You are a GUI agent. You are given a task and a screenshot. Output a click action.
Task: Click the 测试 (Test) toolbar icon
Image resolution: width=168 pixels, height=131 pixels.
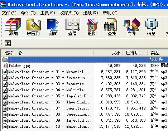tap(53, 27)
